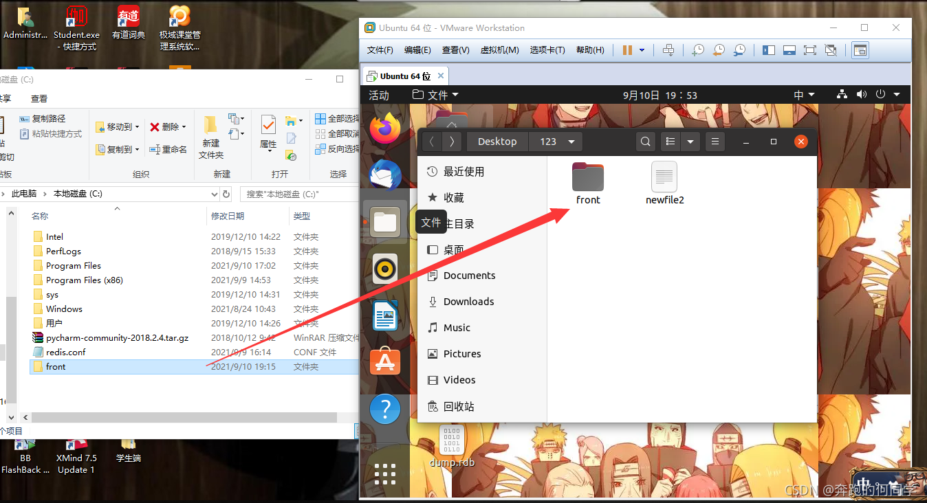Go forward in the Files window
The width and height of the screenshot is (927, 503).
(451, 142)
